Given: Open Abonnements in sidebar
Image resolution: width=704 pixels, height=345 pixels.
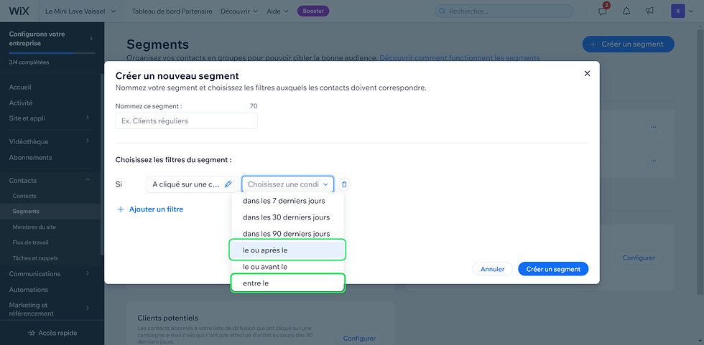Looking at the screenshot, I should coord(30,157).
